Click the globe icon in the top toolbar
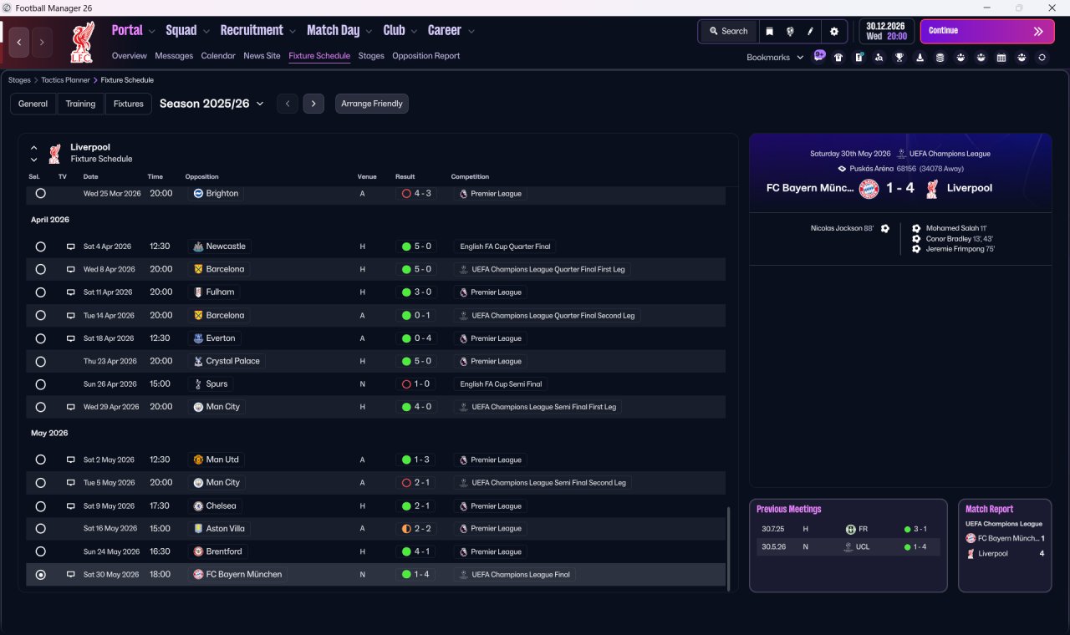Image resolution: width=1070 pixels, height=635 pixels. click(790, 31)
